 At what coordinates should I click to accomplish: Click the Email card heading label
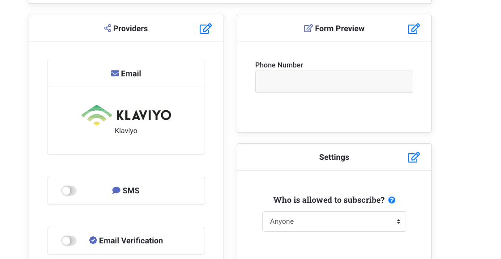(131, 74)
